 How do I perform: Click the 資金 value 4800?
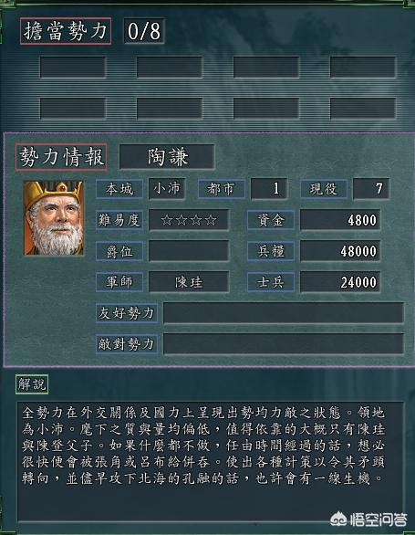click(x=340, y=220)
